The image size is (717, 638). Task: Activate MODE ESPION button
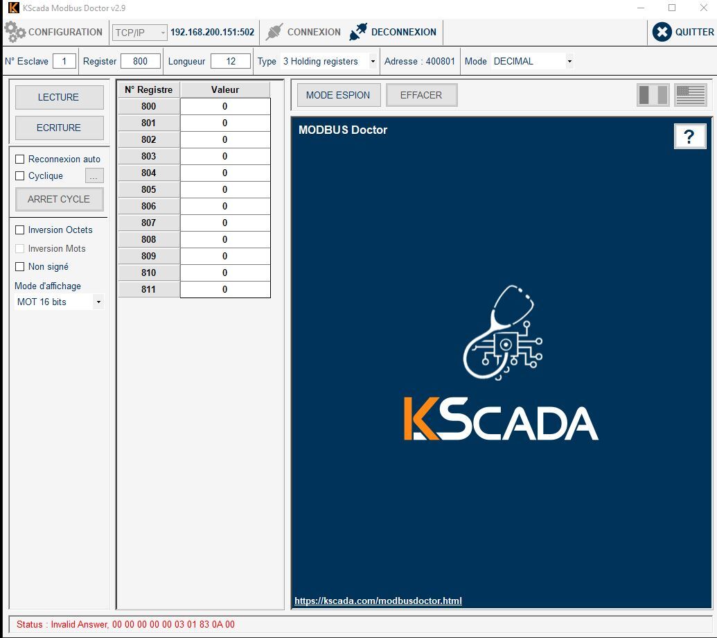(x=338, y=95)
